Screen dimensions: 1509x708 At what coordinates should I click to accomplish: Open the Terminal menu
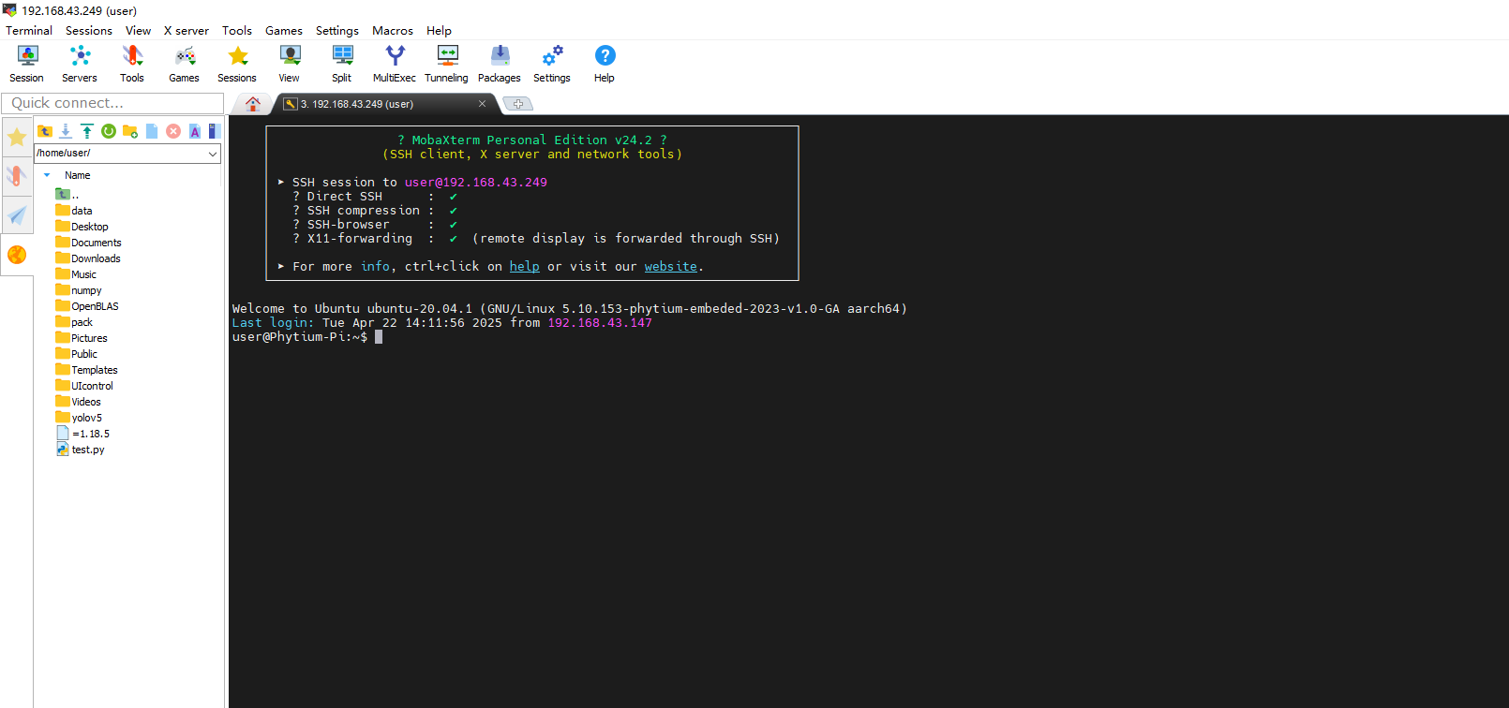(x=29, y=31)
